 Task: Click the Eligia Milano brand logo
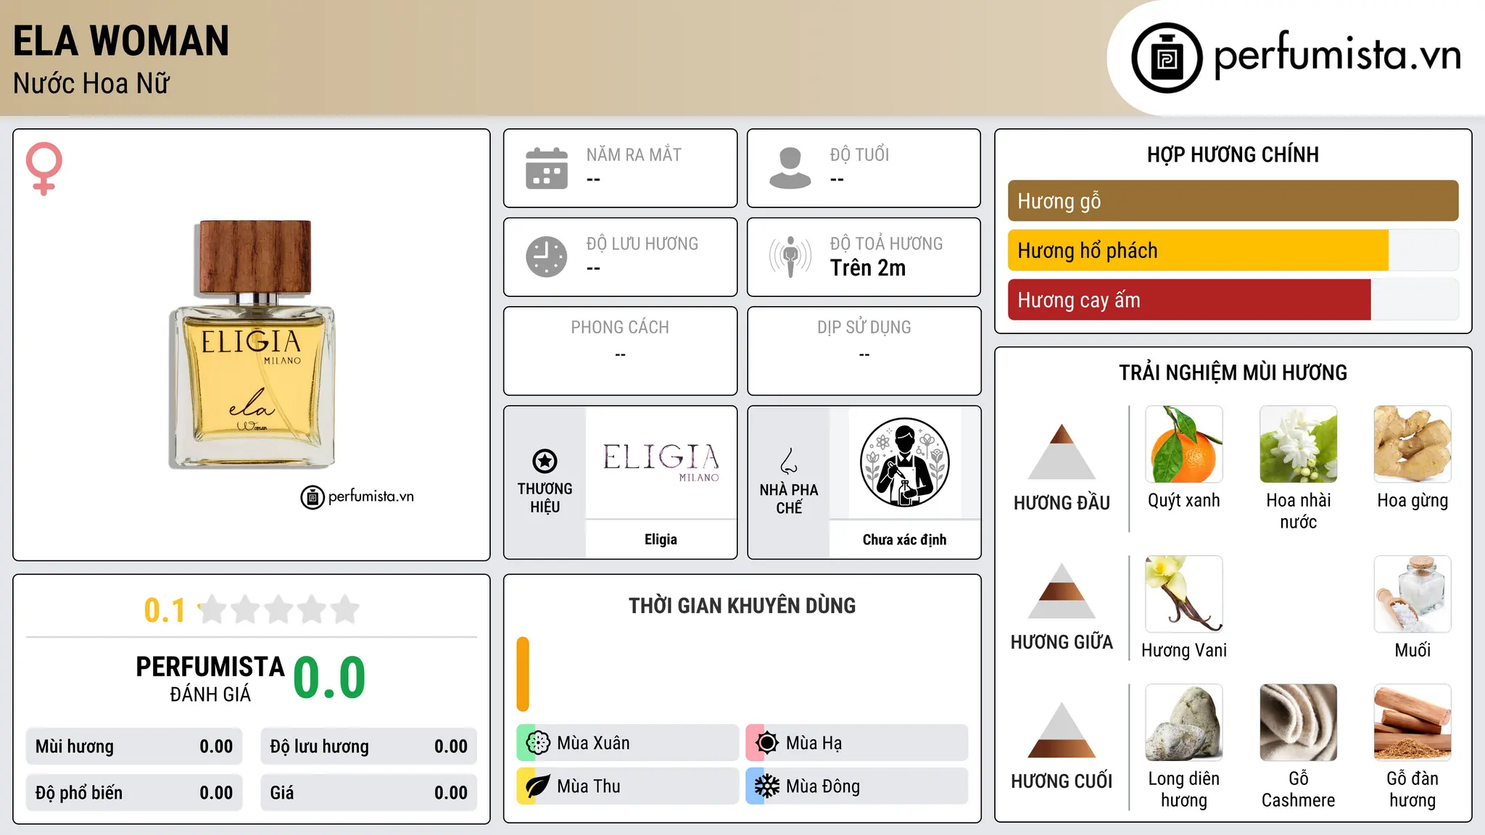pyautogui.click(x=661, y=462)
